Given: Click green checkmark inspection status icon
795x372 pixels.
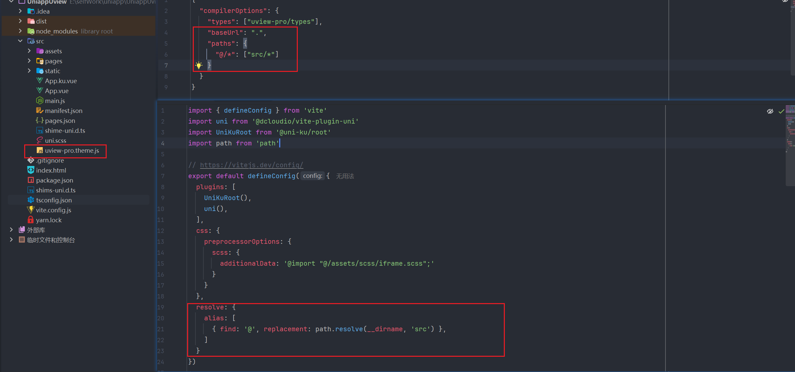Looking at the screenshot, I should (781, 111).
